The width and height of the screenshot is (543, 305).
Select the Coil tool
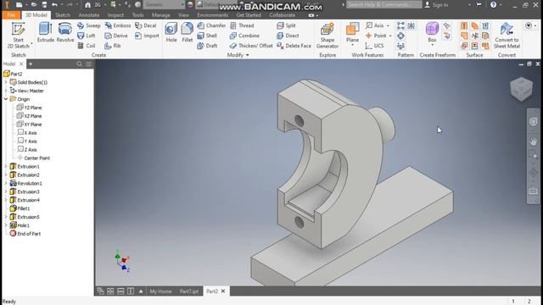pos(87,46)
